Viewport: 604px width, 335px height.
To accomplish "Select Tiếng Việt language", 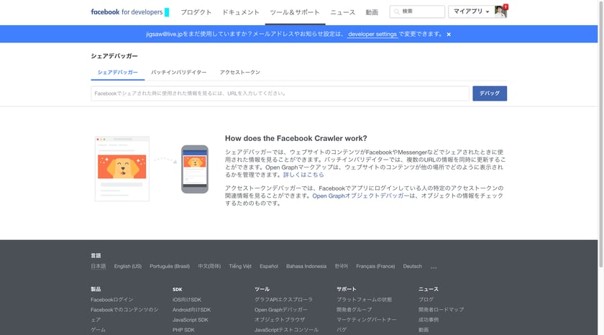I will 240,267.
